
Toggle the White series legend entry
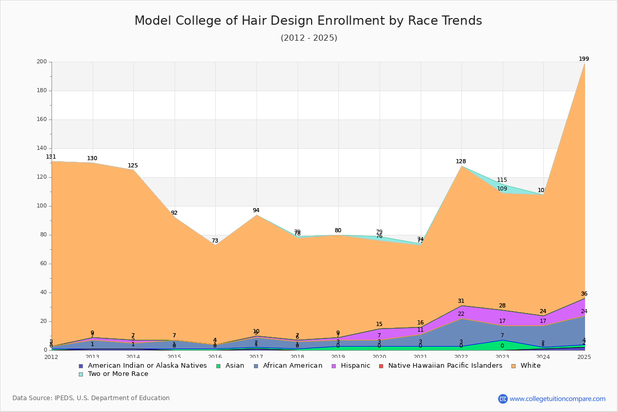tap(526, 366)
